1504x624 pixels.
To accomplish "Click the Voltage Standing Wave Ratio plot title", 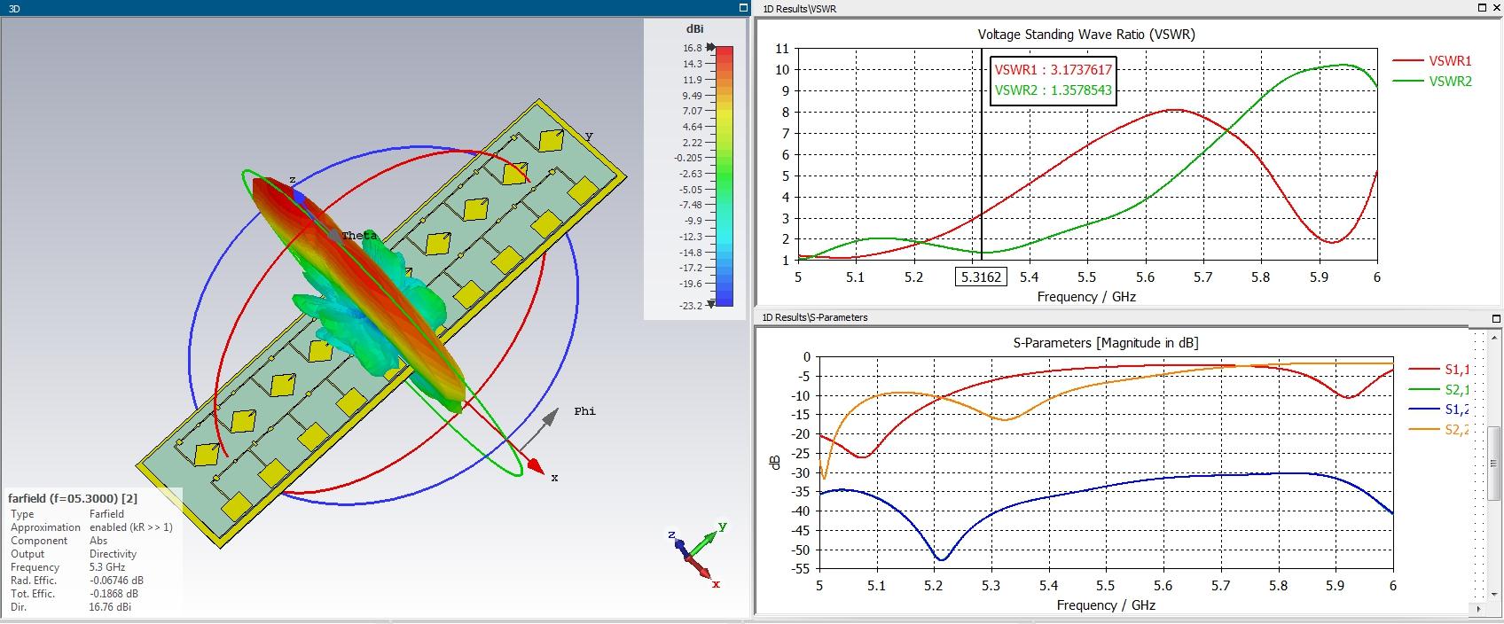I will pos(1086,35).
